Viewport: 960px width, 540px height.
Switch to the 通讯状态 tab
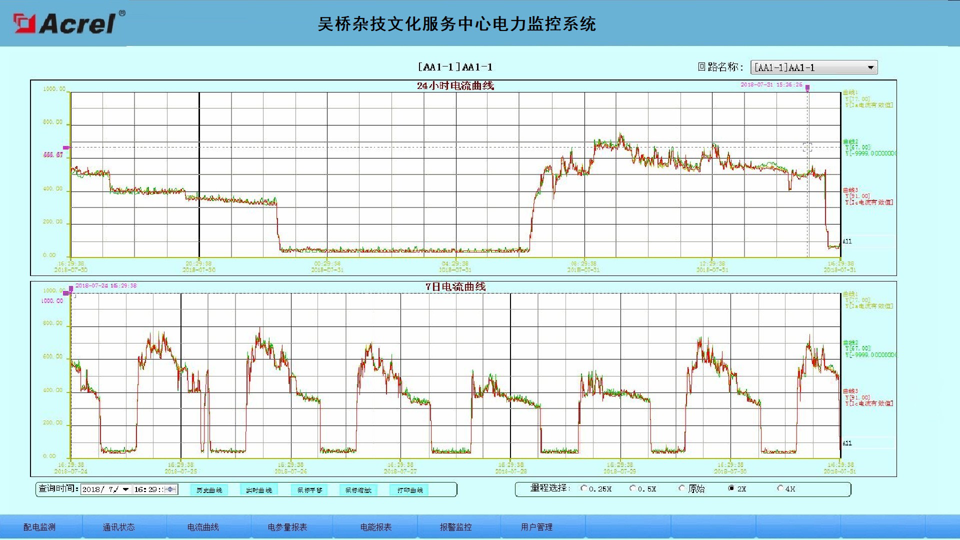tap(118, 527)
